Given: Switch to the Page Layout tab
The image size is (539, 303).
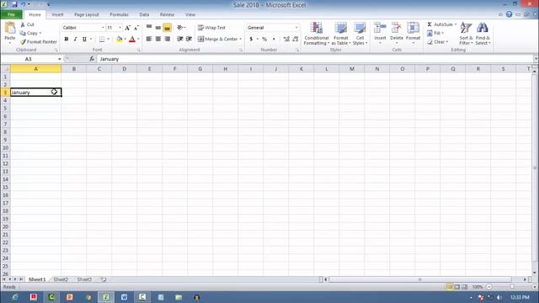Looking at the screenshot, I should tap(86, 15).
